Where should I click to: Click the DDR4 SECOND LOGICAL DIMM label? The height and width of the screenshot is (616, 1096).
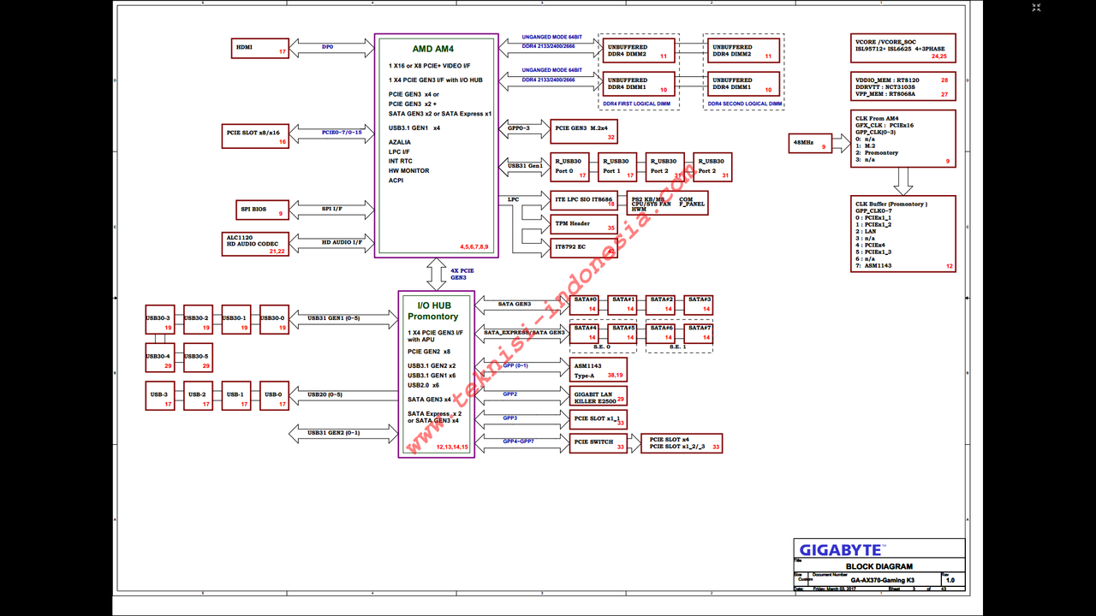point(744,104)
